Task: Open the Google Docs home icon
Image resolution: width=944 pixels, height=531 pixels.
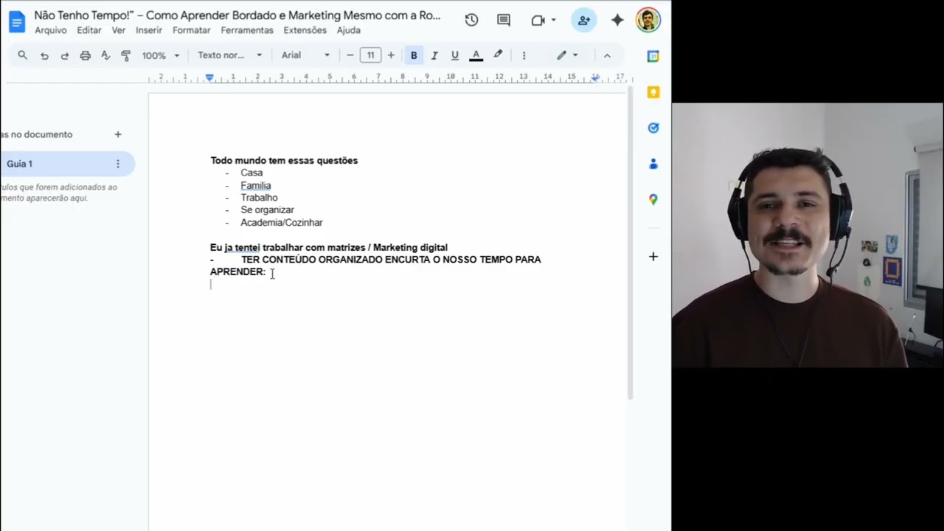Action: pos(16,21)
